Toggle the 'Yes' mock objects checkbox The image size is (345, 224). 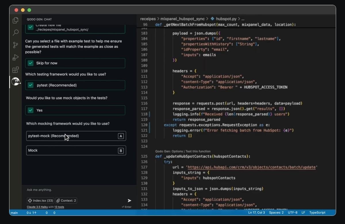[x=30, y=110]
